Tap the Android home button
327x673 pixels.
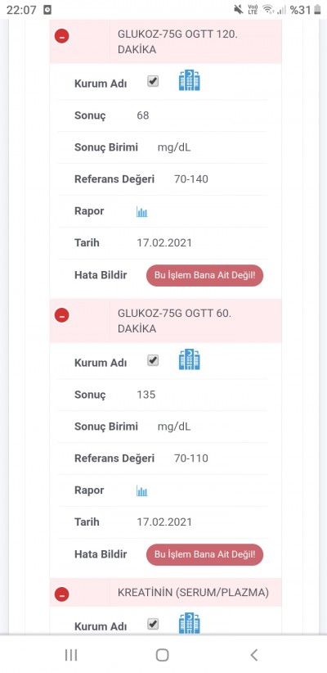tap(163, 655)
